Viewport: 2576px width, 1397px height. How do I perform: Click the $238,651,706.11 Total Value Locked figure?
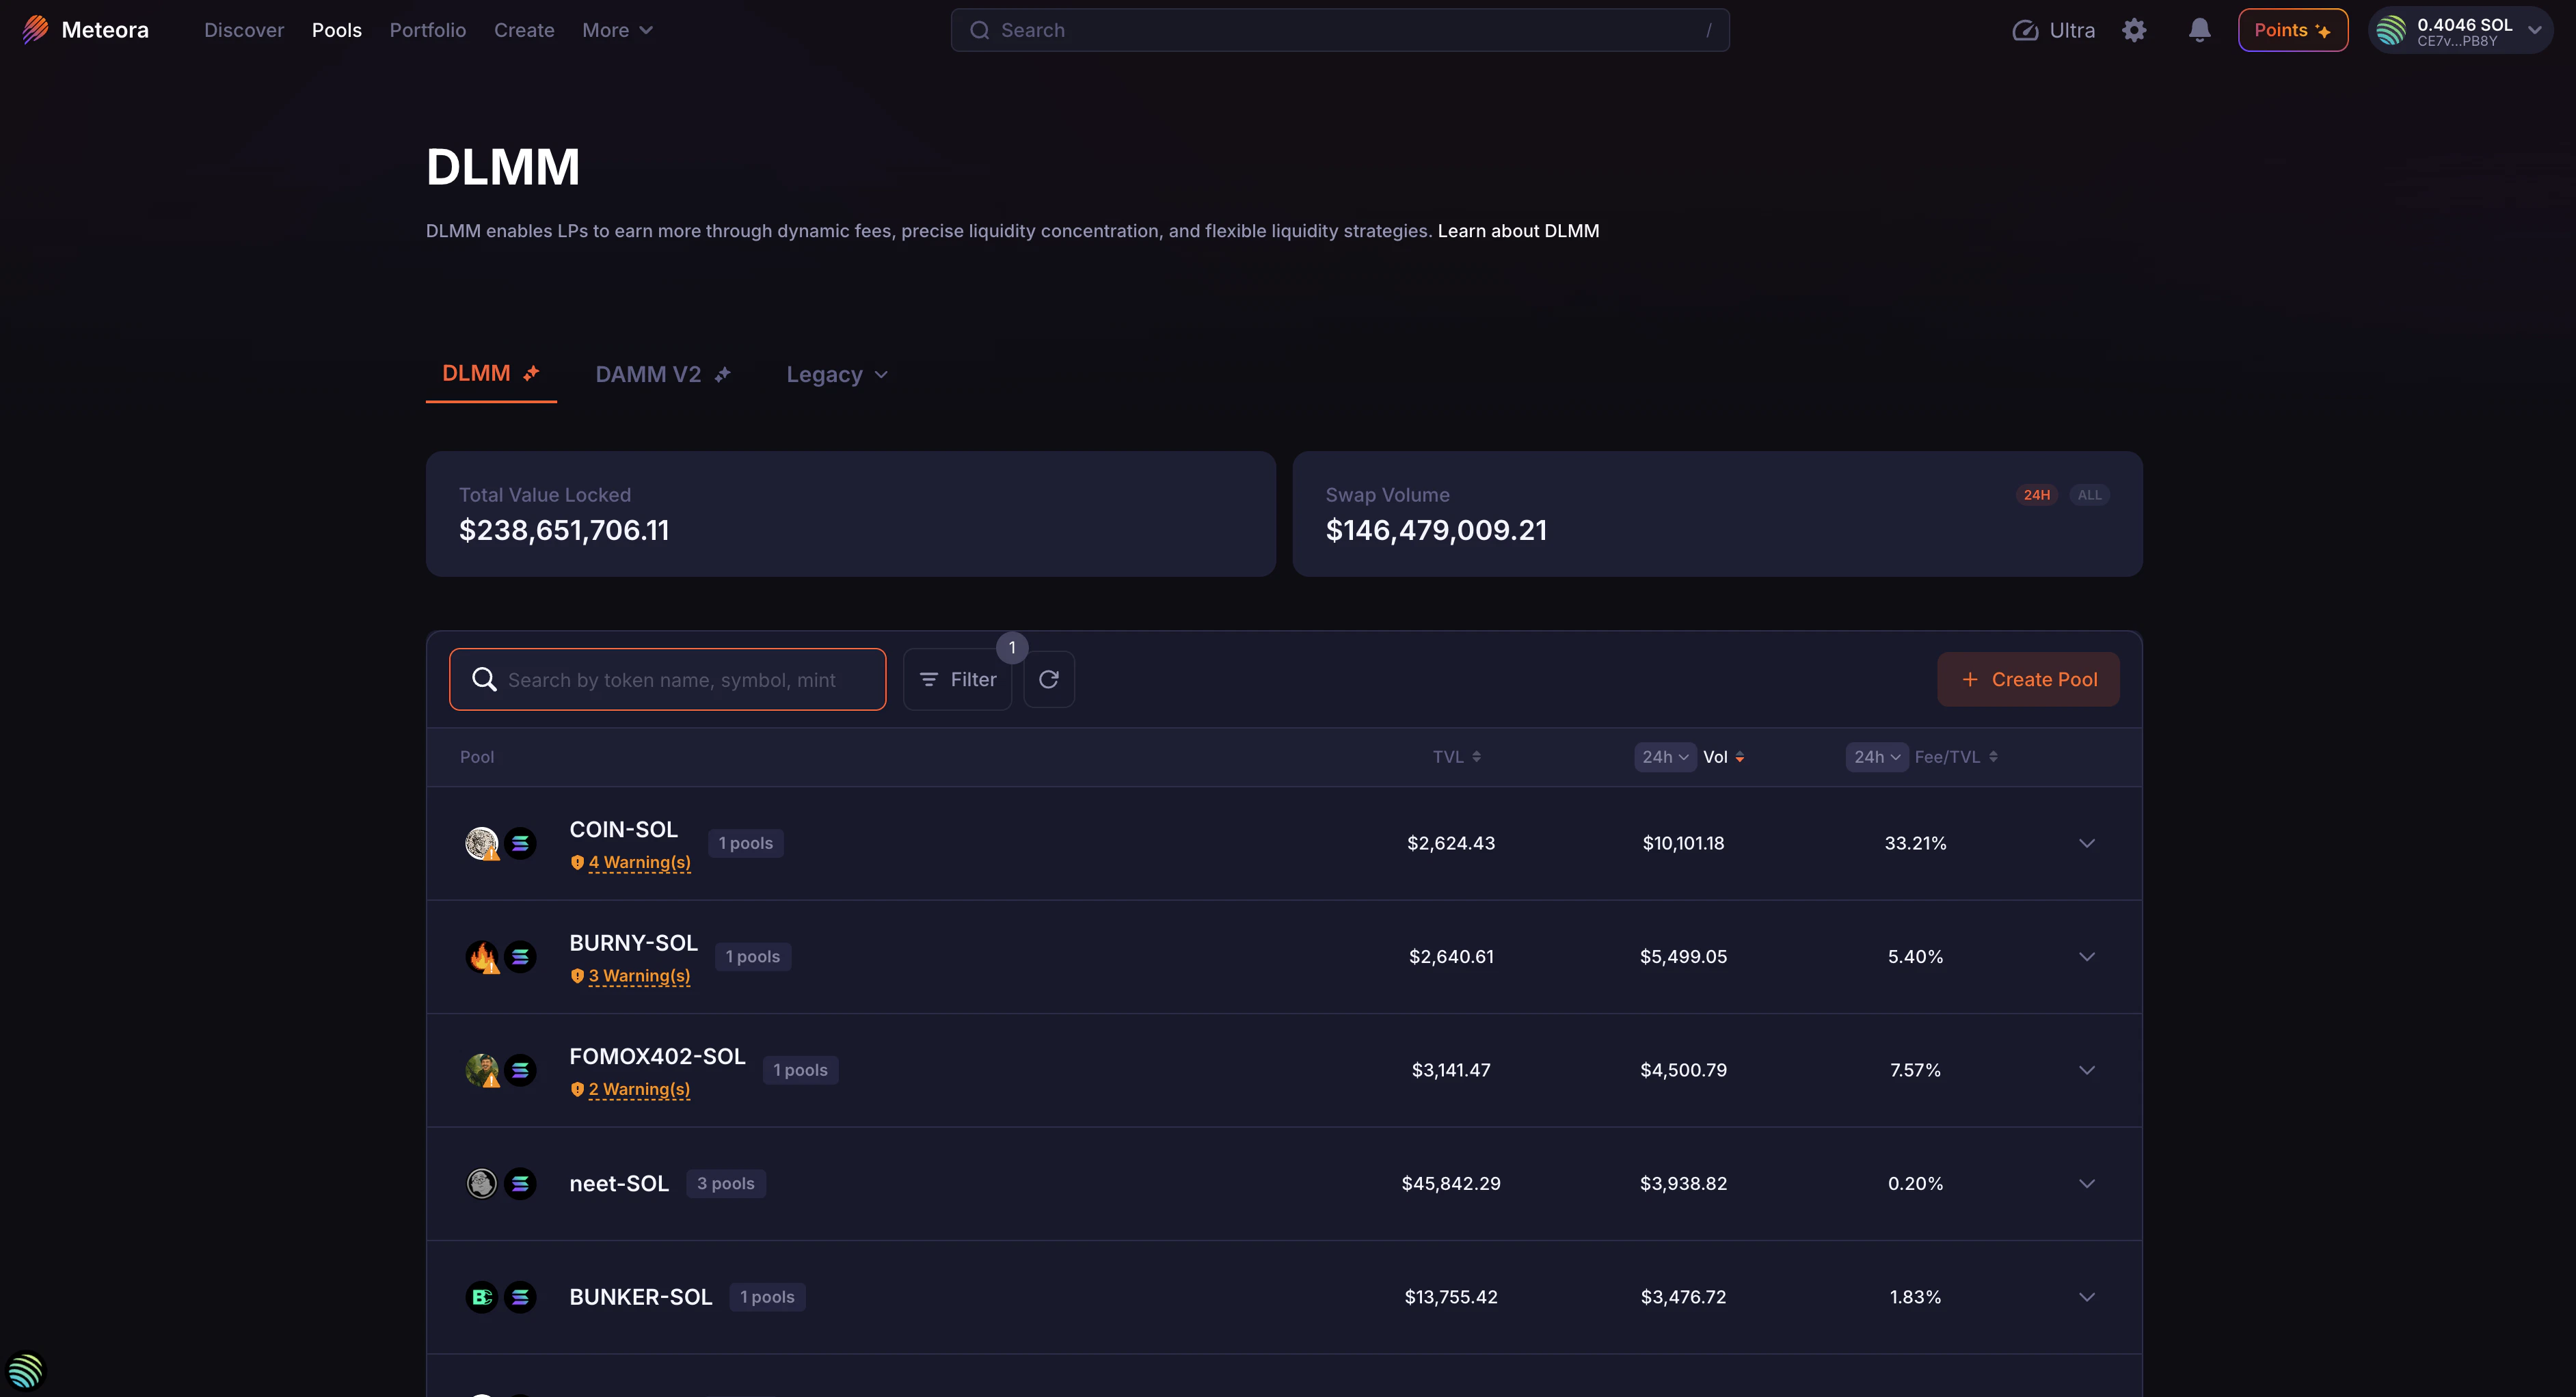[564, 530]
